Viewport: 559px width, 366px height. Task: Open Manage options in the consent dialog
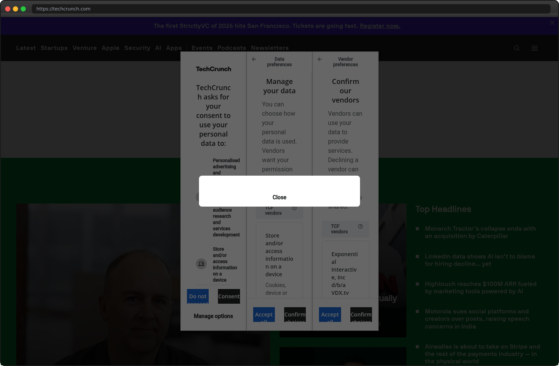pyautogui.click(x=213, y=316)
